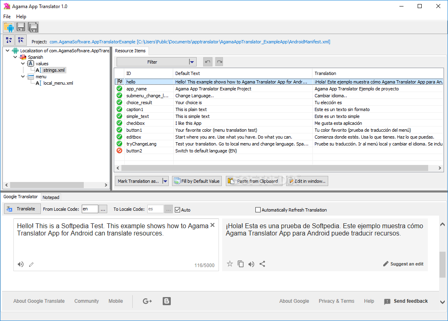
Task: Click the Save floppy disk icon
Action: (21, 27)
